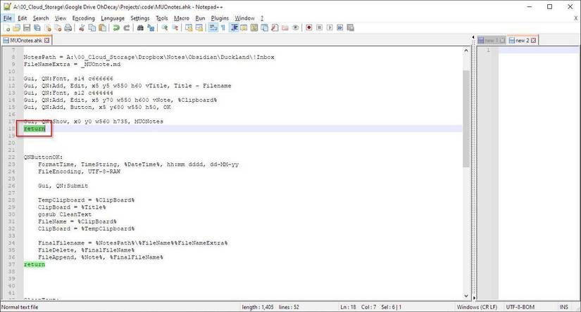Cut selection with the scissors icon
This screenshot has width=581, height=312.
82,27
